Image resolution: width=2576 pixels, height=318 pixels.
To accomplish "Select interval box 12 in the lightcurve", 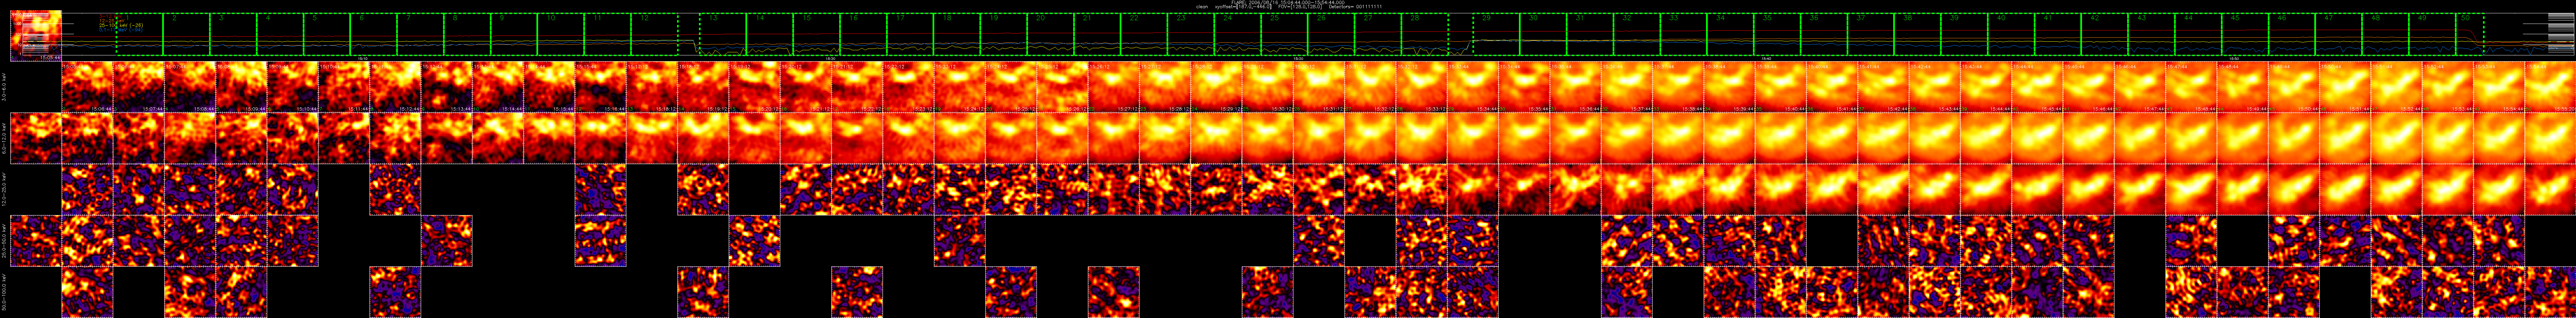I will pyautogui.click(x=655, y=34).
